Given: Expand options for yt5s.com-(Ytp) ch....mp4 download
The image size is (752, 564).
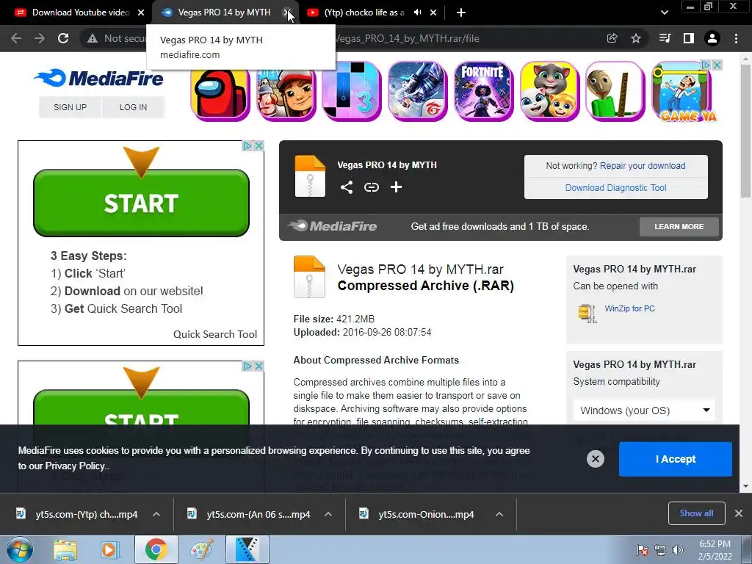Looking at the screenshot, I should click(x=156, y=514).
